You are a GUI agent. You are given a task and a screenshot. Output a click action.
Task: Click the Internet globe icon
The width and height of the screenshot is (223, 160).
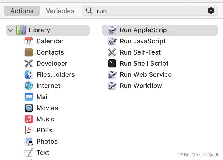click(x=29, y=86)
